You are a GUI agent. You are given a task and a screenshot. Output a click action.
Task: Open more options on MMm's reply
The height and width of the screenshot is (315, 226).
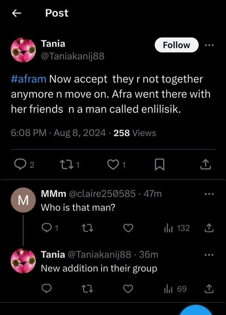[209, 194]
